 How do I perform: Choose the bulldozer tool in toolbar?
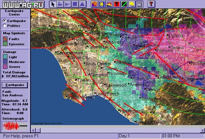click(x=60, y=4)
